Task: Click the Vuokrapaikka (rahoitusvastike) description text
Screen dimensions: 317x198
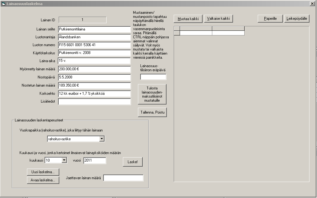Action: coord(61,130)
